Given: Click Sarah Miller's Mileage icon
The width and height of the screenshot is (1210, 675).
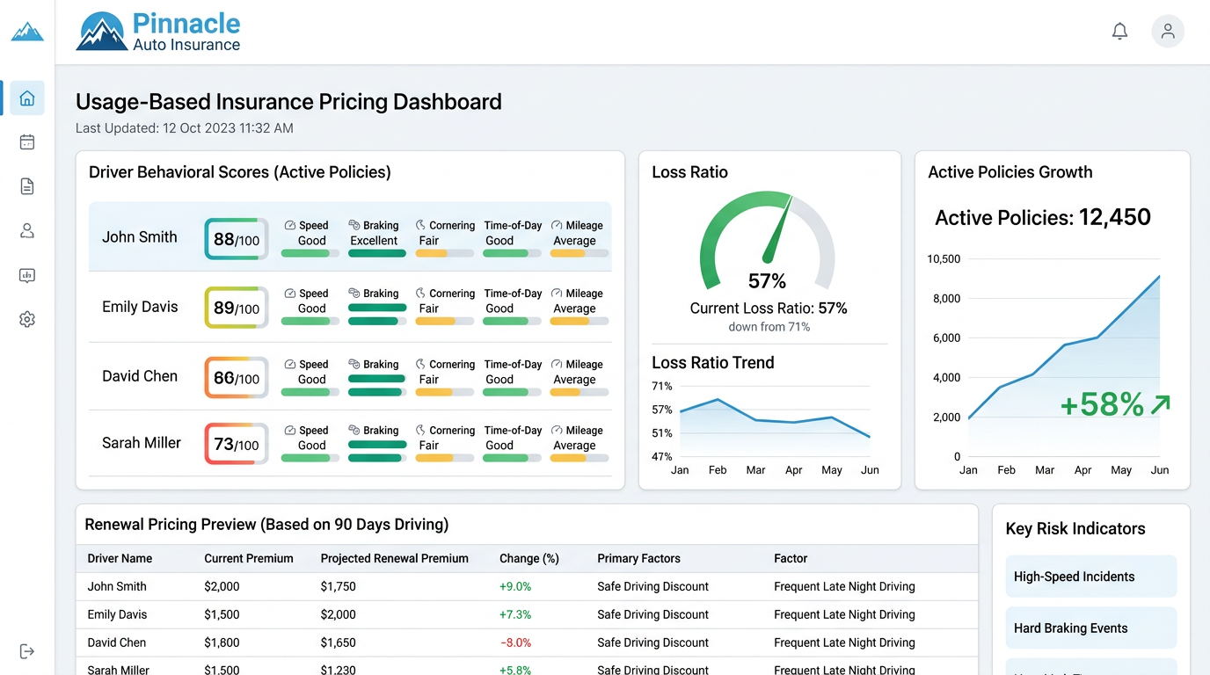Looking at the screenshot, I should pyautogui.click(x=557, y=431).
